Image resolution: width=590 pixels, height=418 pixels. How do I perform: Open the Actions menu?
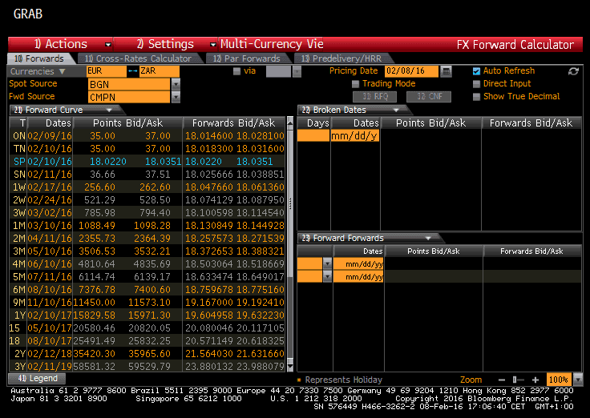(61, 44)
